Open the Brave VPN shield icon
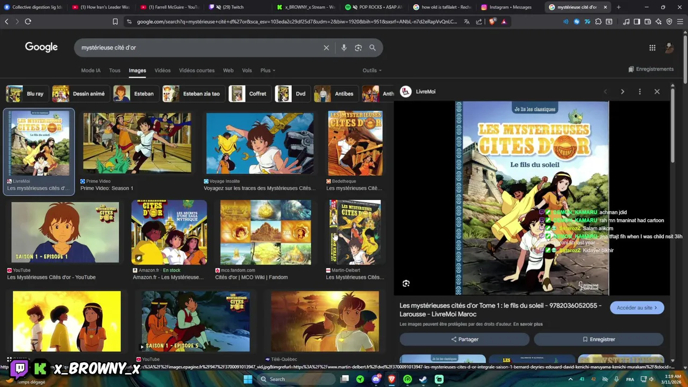688x387 pixels. (x=669, y=21)
